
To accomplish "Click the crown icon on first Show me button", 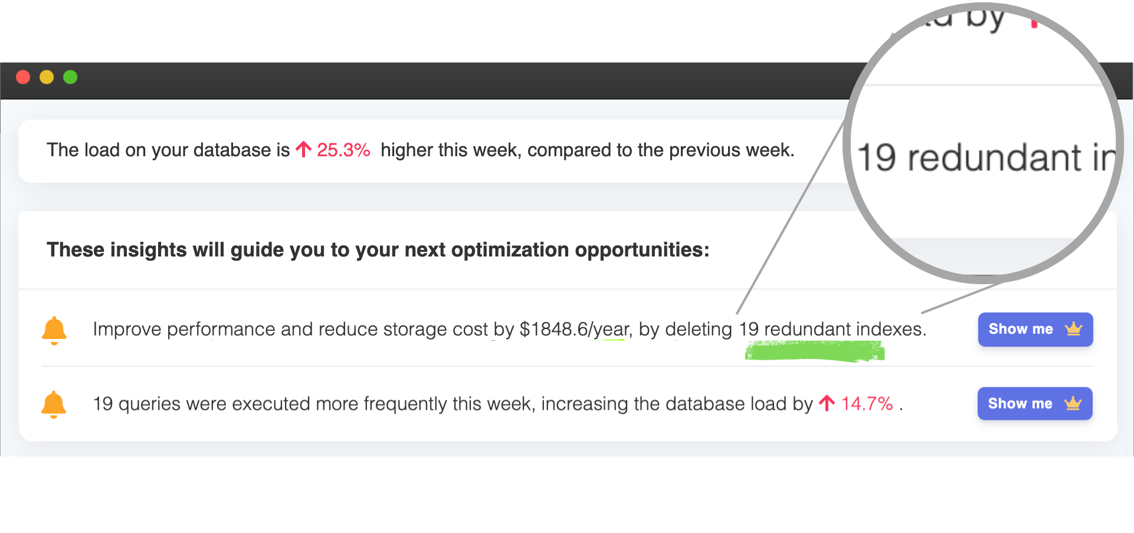I will pyautogui.click(x=1073, y=329).
